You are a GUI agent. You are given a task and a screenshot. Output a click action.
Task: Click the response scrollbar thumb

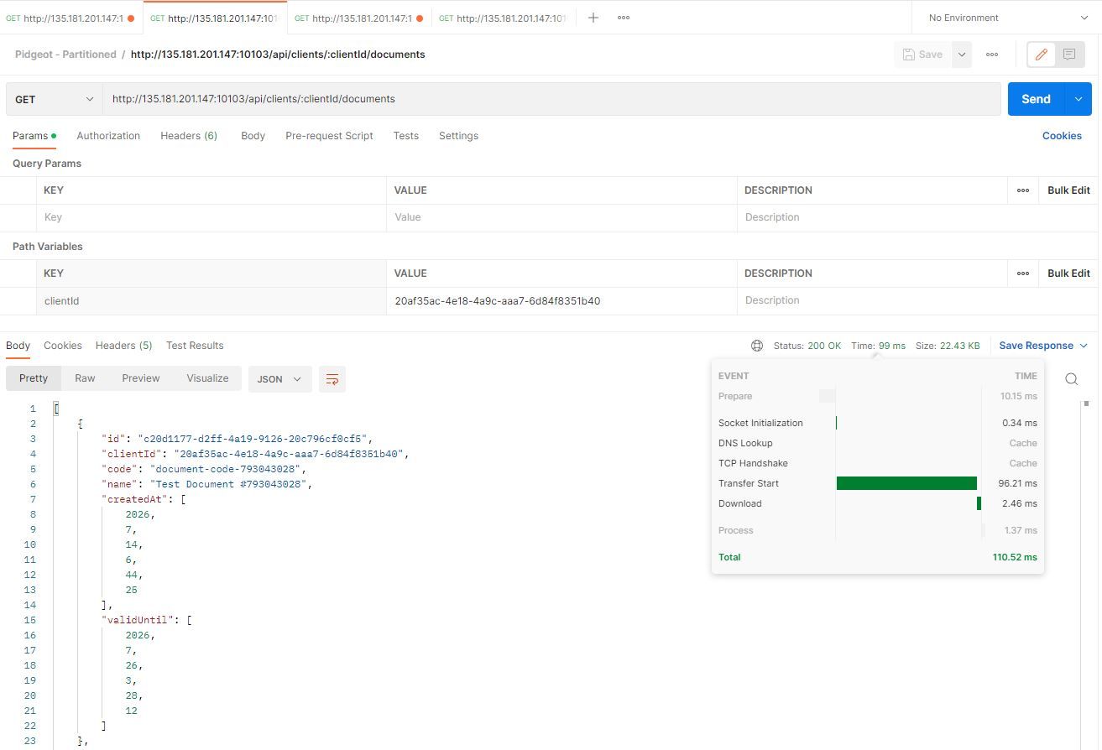pos(1086,404)
